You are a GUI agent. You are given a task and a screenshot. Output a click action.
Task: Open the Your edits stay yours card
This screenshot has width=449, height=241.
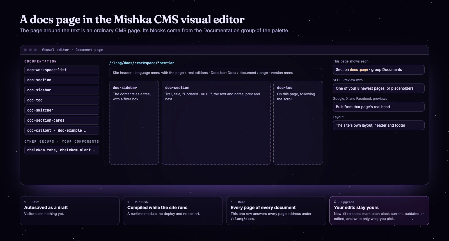click(x=379, y=211)
